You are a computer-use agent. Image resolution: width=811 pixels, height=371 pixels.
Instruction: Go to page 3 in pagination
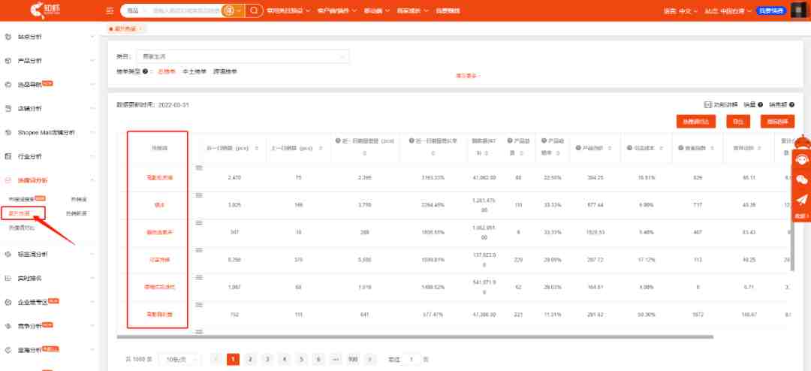click(267, 359)
